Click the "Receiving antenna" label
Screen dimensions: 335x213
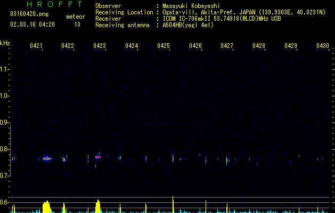(x=122, y=25)
